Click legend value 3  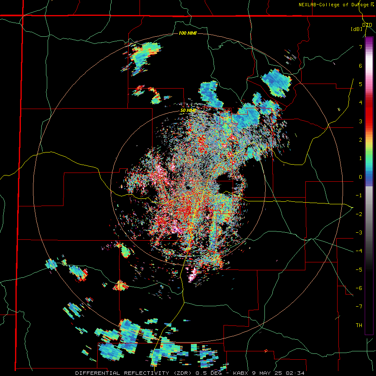[x=361, y=121]
